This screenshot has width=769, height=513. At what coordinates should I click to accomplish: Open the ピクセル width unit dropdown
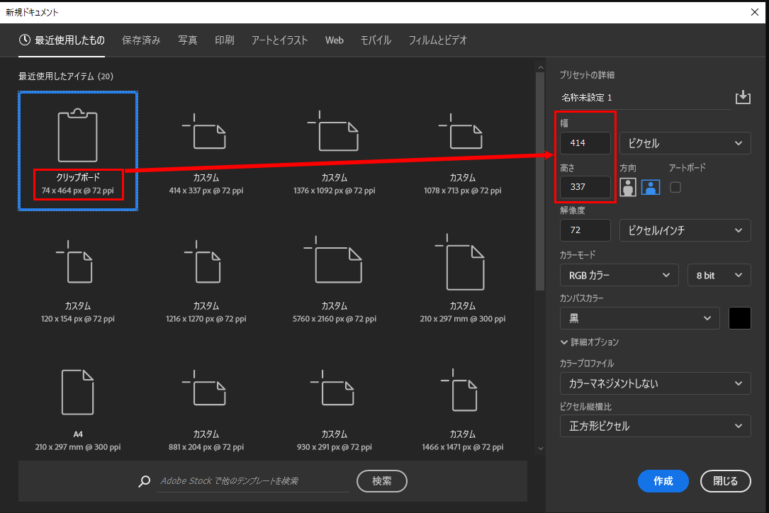click(x=685, y=143)
